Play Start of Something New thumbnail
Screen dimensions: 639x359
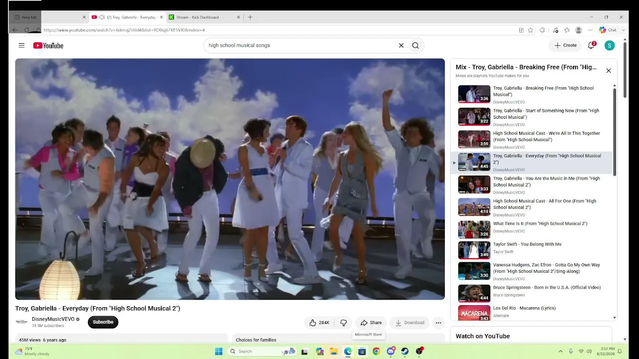pyautogui.click(x=474, y=117)
